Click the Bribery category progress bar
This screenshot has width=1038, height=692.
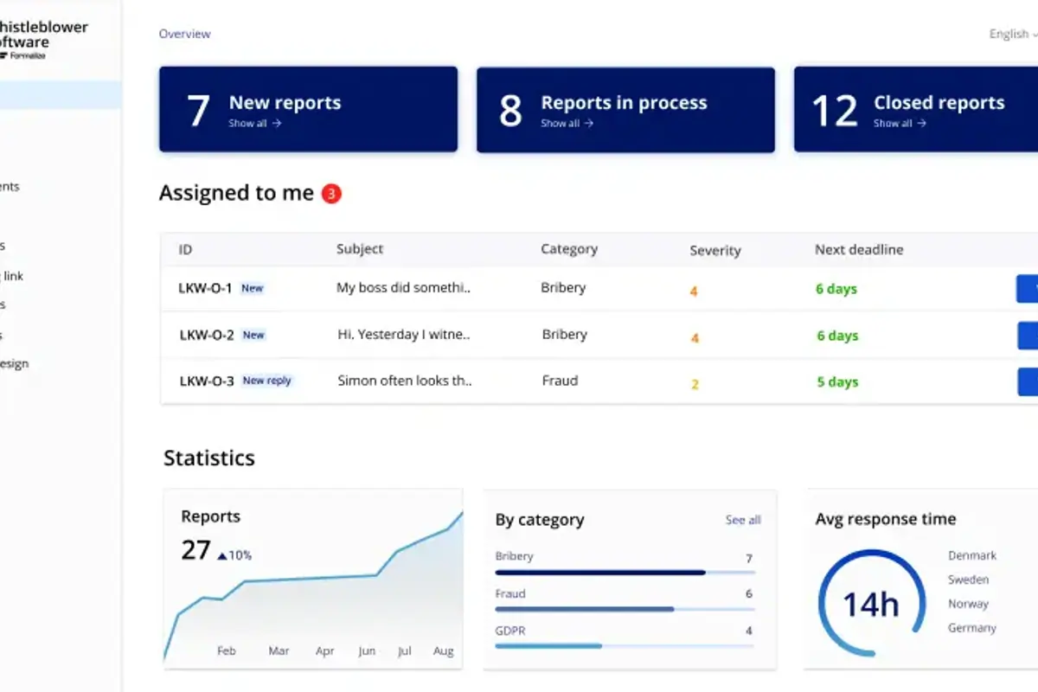(x=624, y=573)
